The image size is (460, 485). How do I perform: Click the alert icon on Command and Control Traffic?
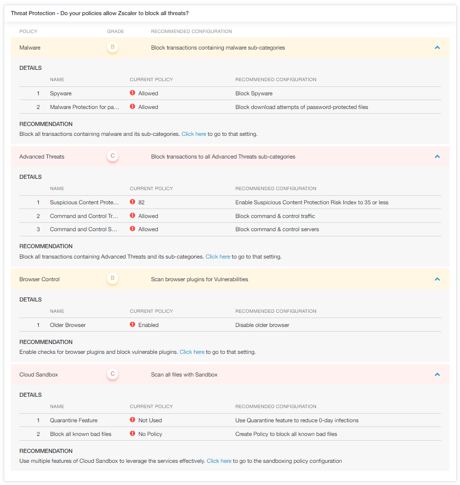(x=133, y=216)
